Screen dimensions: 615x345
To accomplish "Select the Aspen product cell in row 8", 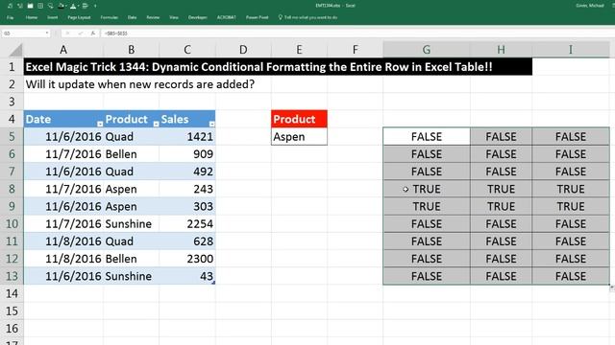I will pyautogui.click(x=131, y=189).
